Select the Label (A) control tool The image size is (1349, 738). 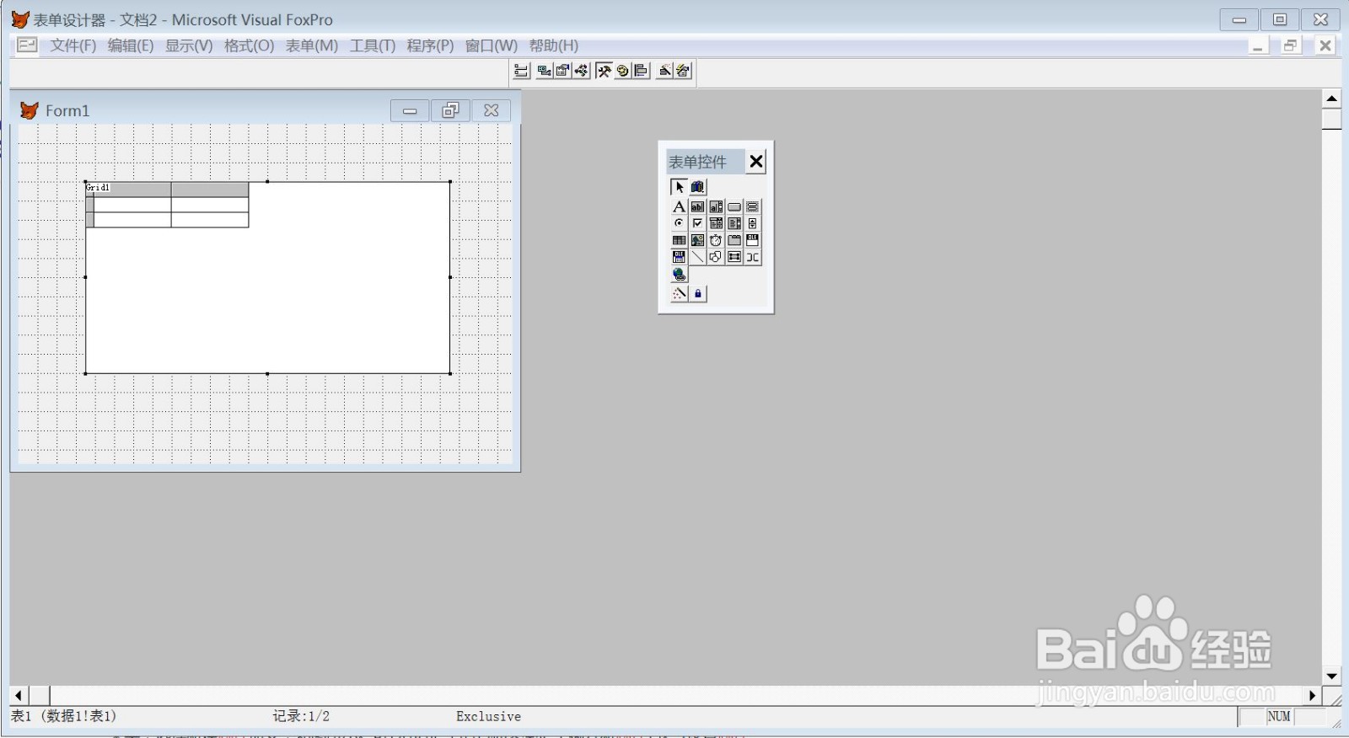[679, 206]
